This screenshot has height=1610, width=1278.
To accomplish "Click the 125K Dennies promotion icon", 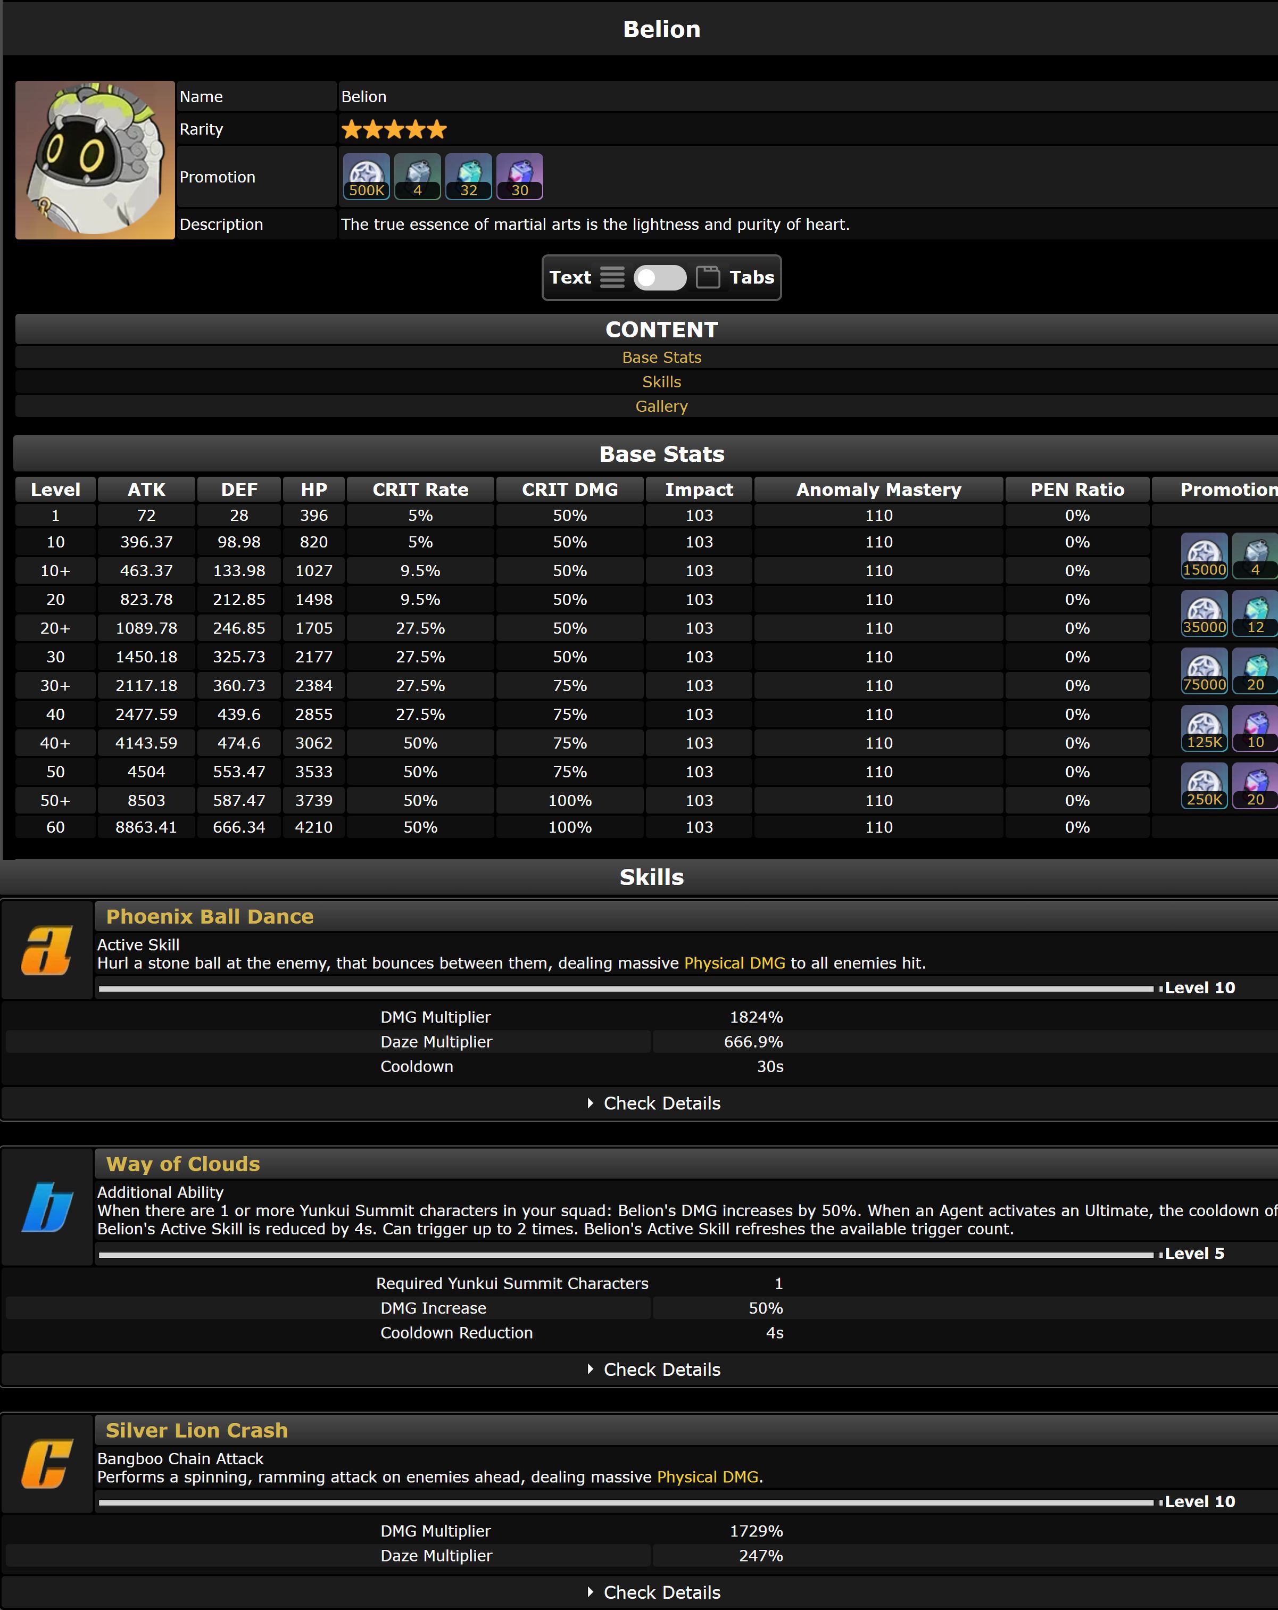I will pos(1204,728).
